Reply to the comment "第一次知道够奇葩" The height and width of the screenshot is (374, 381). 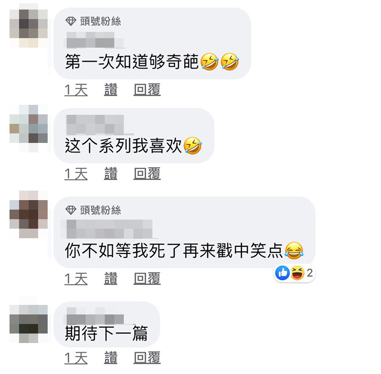147,90
